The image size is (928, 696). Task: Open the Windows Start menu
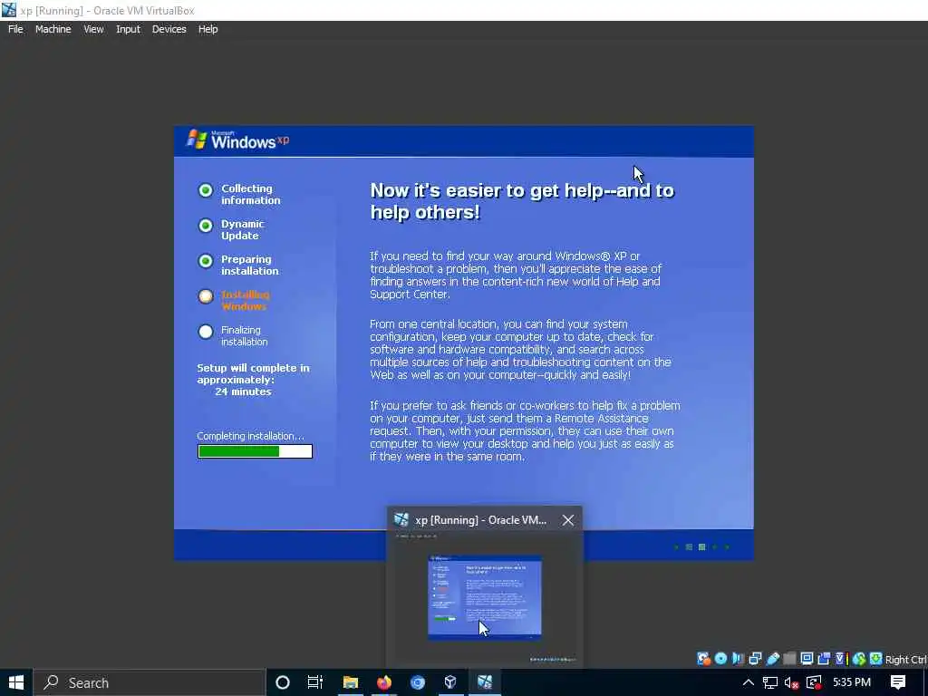[x=16, y=682]
